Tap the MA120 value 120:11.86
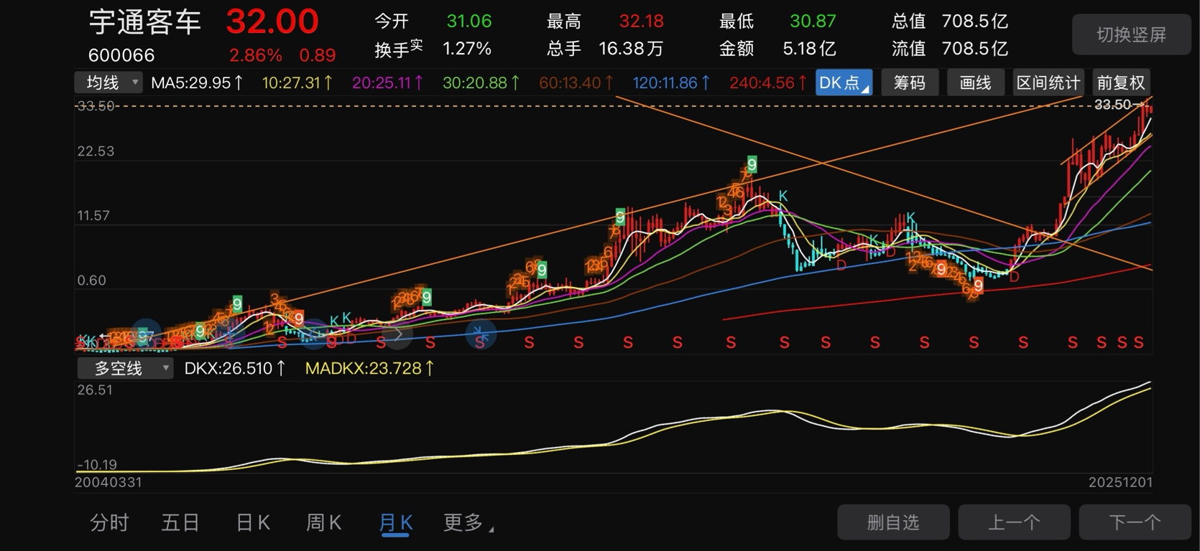The image size is (1200, 551). (671, 83)
